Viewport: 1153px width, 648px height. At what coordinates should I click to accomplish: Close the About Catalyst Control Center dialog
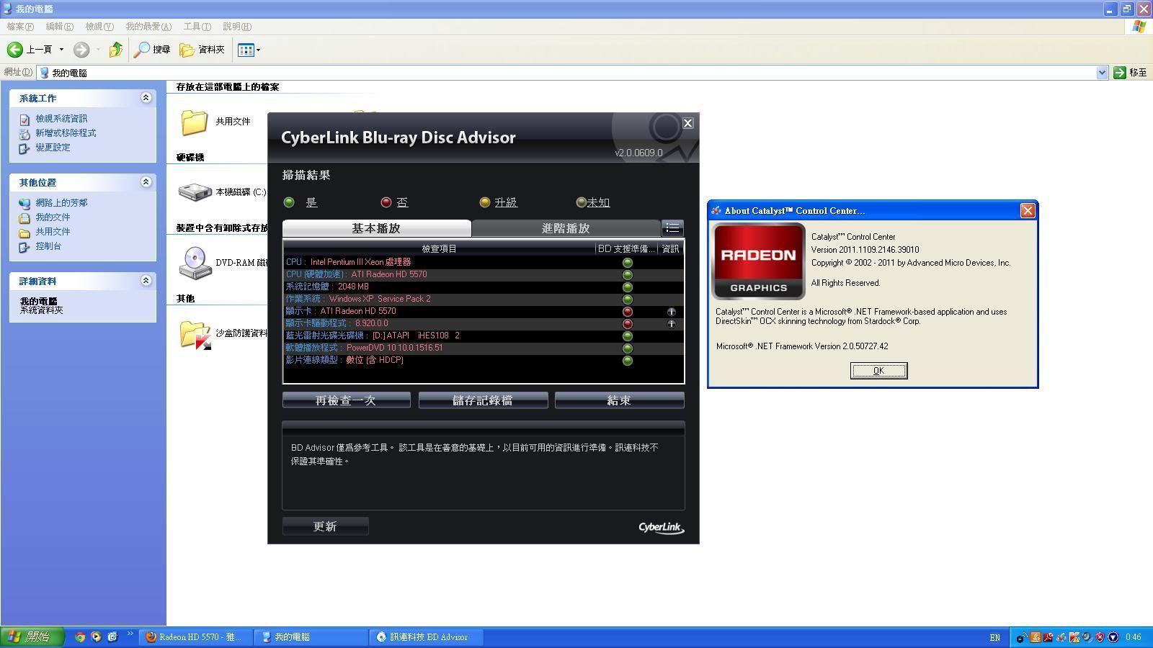pos(1028,210)
